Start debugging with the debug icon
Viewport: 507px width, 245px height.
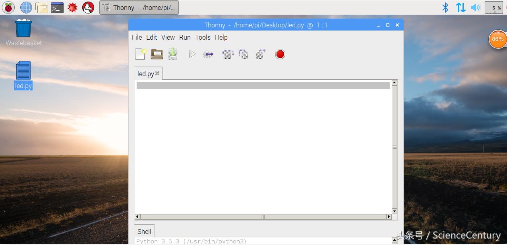[x=208, y=54]
